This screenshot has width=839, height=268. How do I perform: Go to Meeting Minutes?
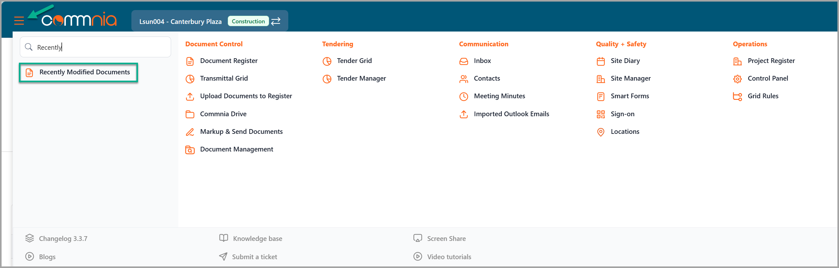coord(499,96)
